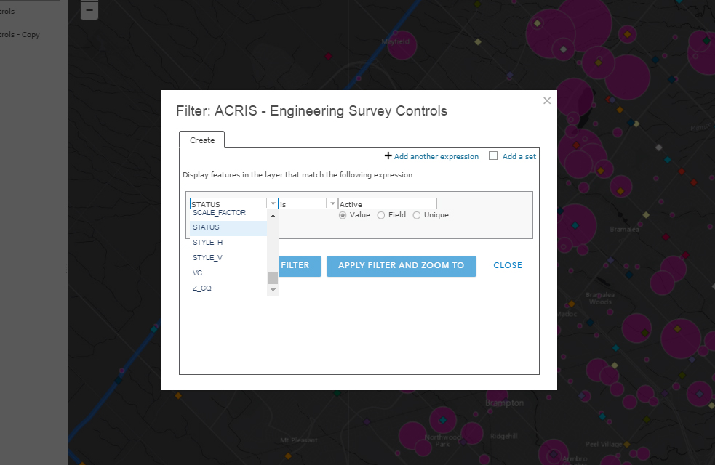715x465 pixels.
Task: Select the VC field option
Action: (198, 273)
